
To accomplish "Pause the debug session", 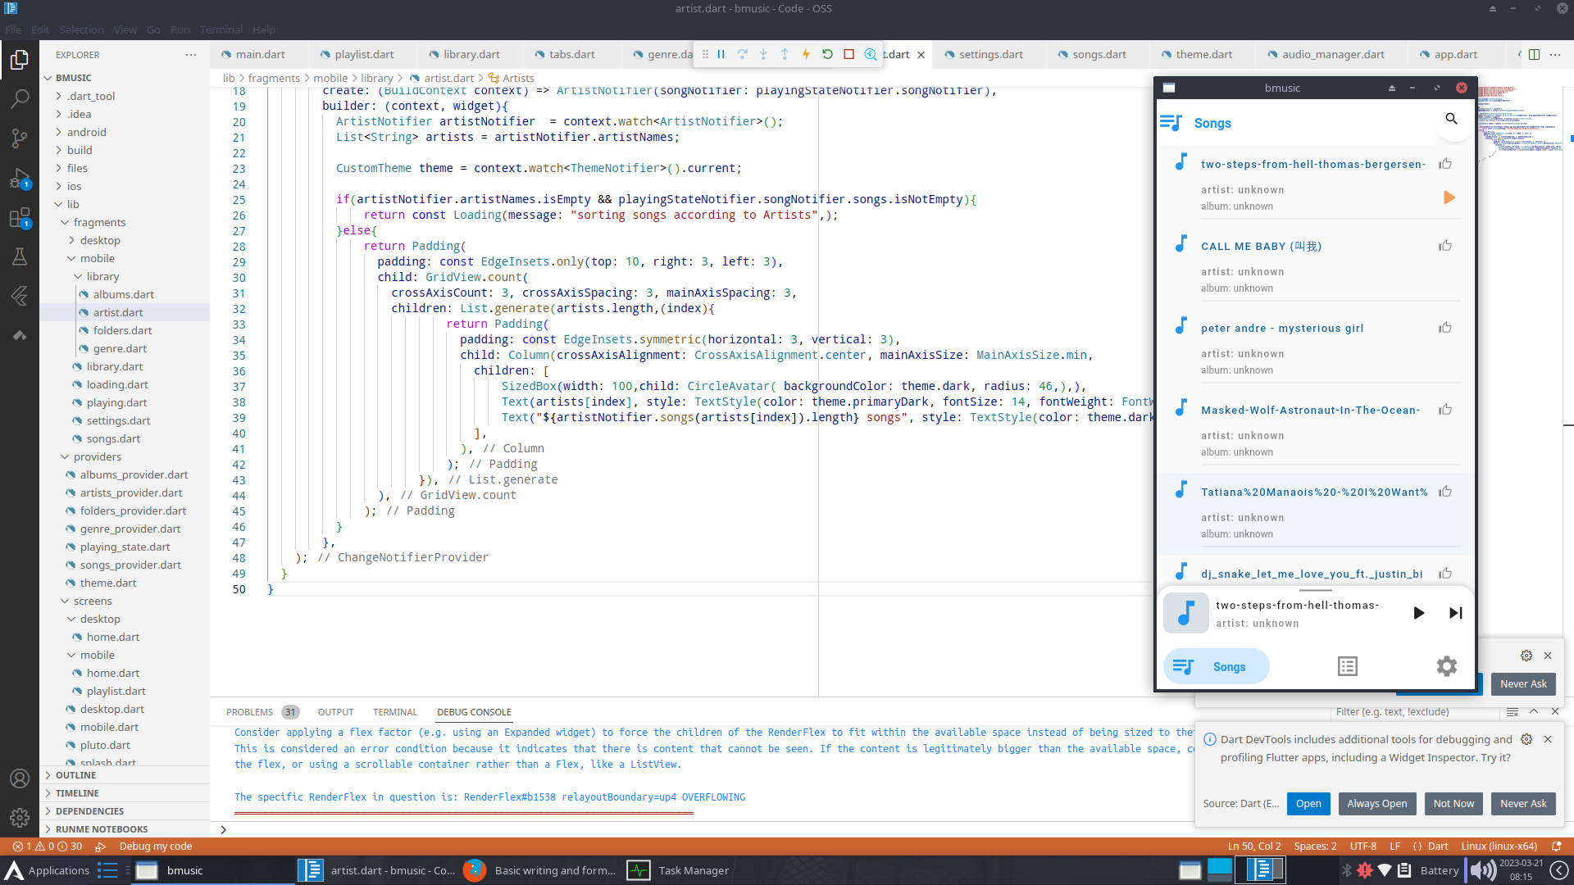I will [x=721, y=54].
